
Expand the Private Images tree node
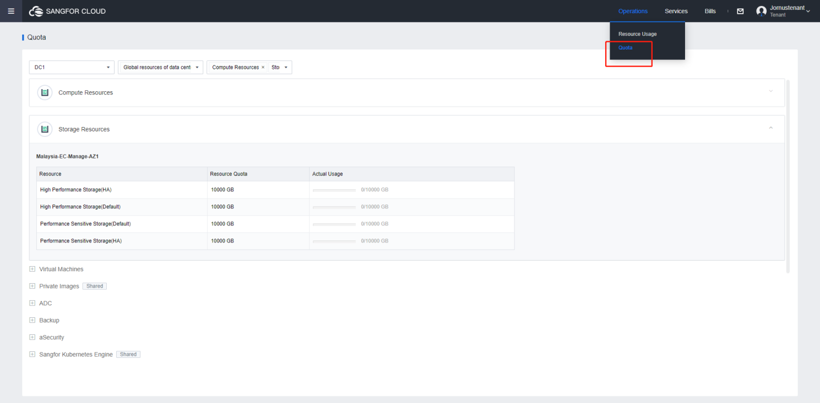pos(32,286)
